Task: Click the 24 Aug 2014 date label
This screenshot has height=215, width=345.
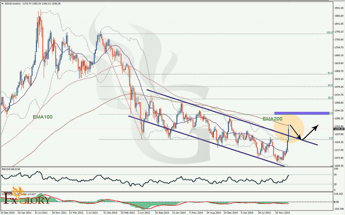Action: [213, 213]
